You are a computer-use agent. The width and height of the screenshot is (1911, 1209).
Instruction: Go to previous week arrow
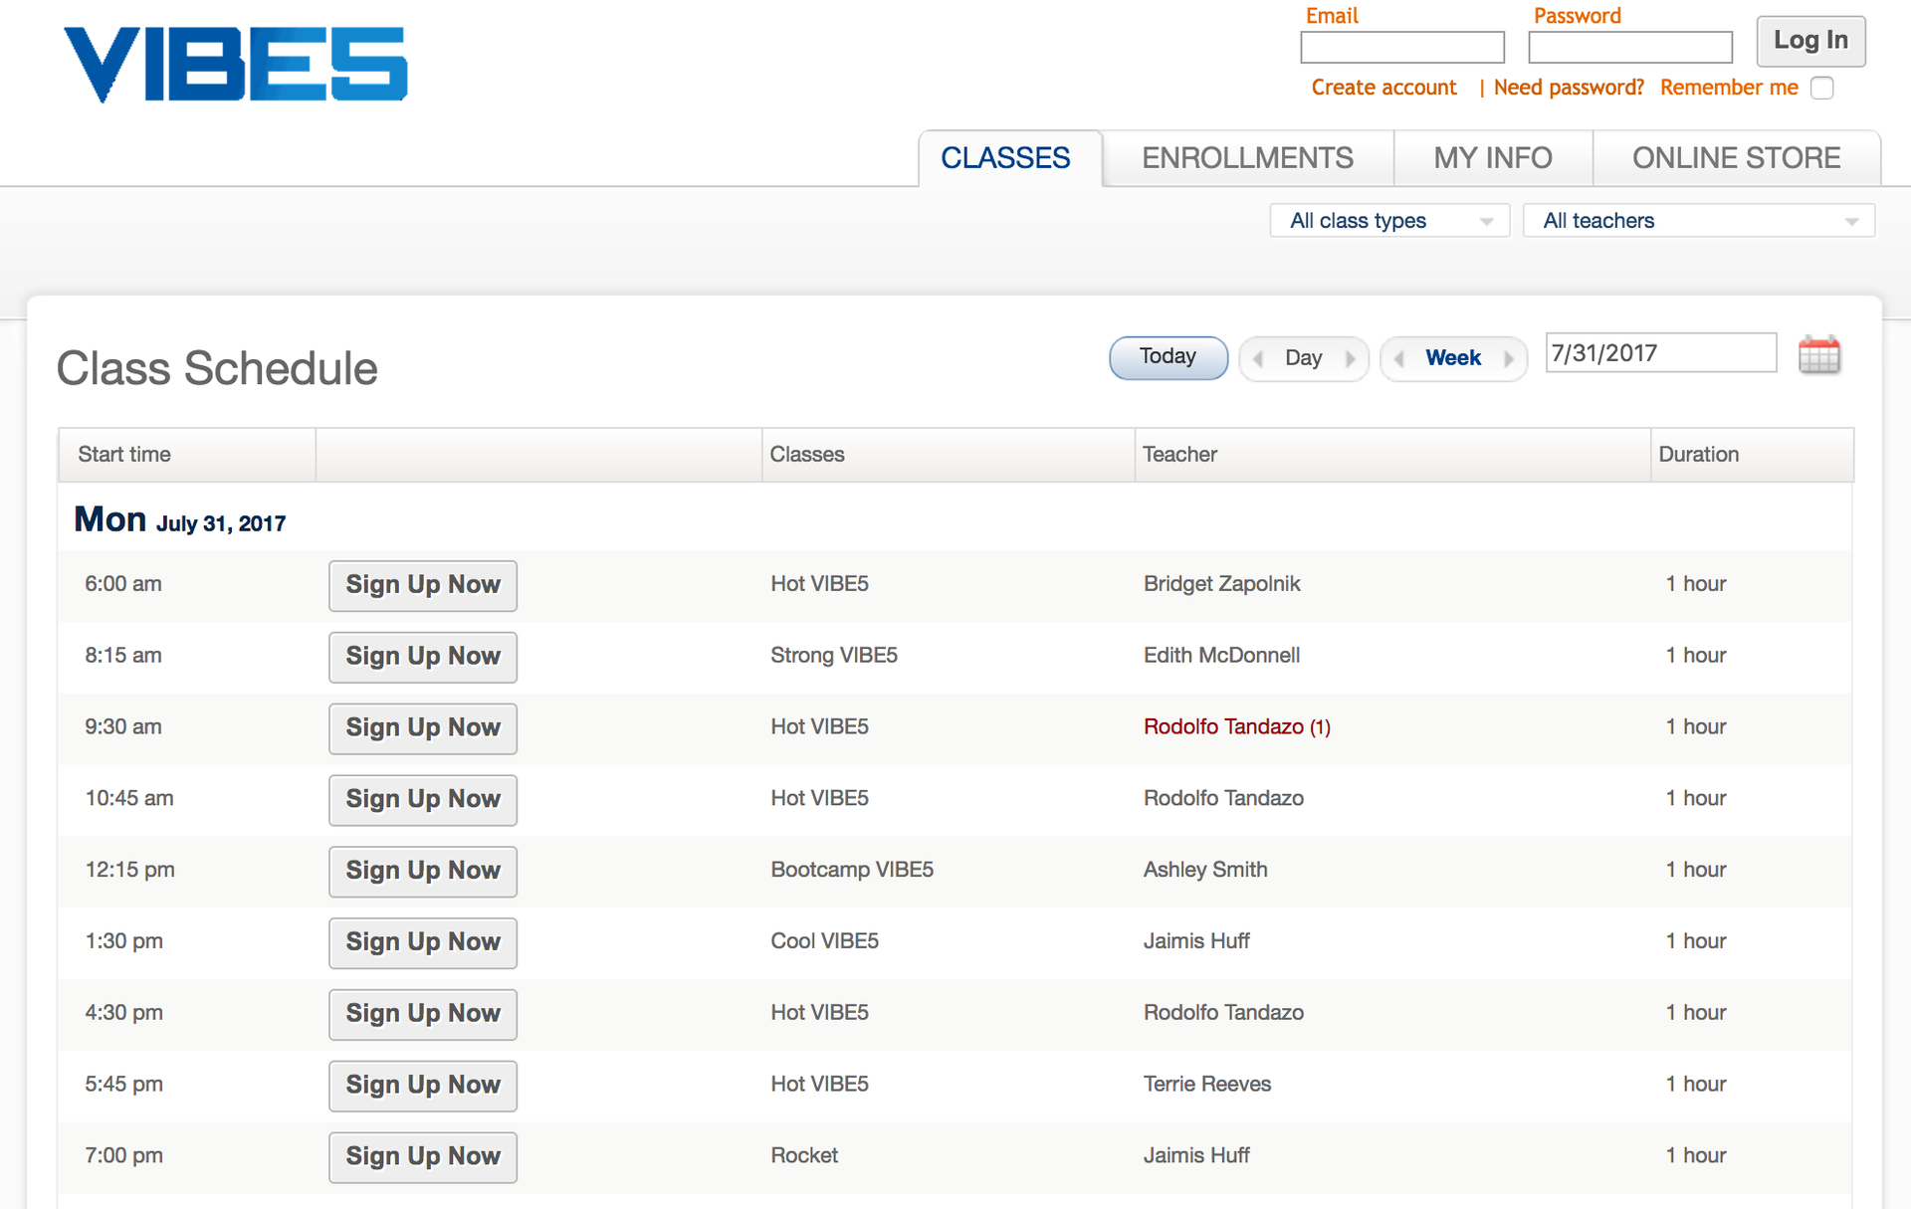click(x=1399, y=358)
